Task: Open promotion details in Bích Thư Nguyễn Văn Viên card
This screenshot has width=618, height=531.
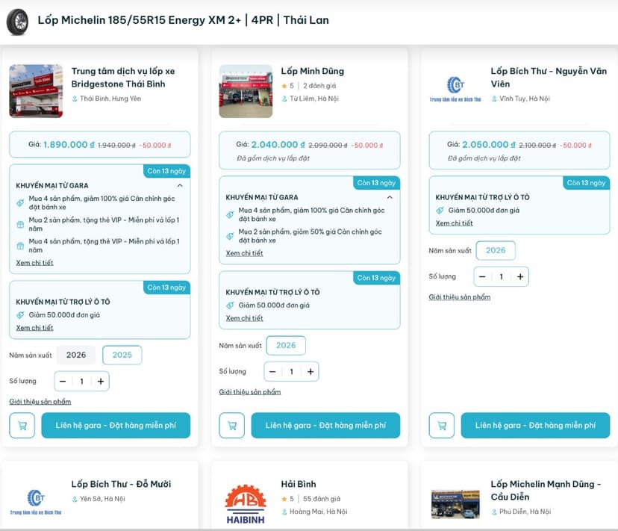Action: [454, 223]
